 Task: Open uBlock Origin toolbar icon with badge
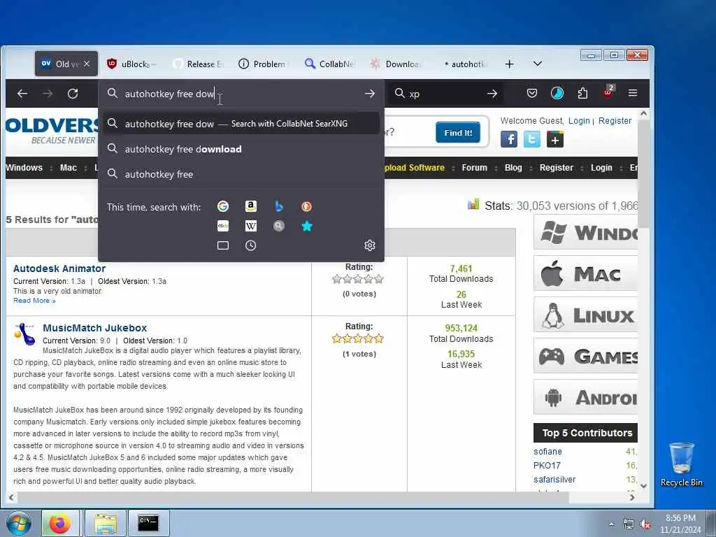click(x=608, y=92)
